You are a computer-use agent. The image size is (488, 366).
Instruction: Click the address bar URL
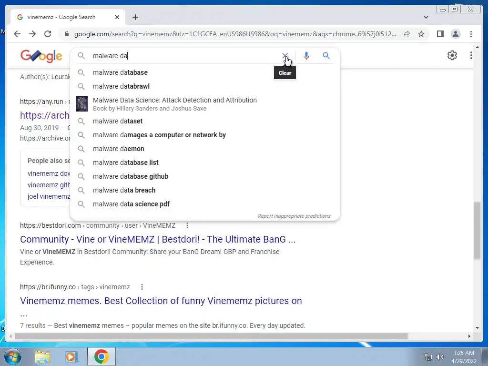coord(235,34)
